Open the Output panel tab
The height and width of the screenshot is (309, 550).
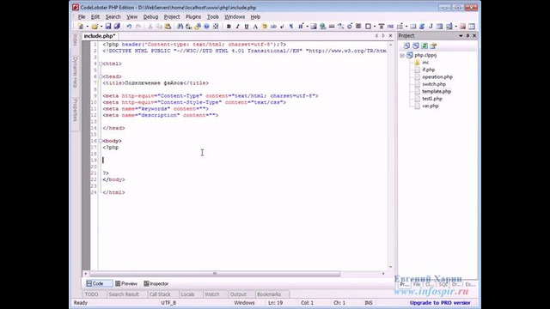[x=238, y=294]
